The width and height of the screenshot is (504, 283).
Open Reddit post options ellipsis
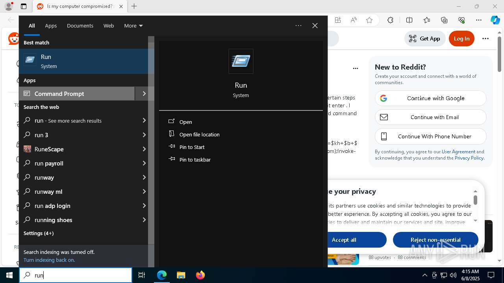point(356,68)
